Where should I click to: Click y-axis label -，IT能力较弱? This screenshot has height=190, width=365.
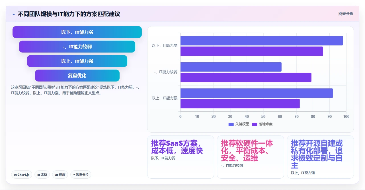click(166, 72)
